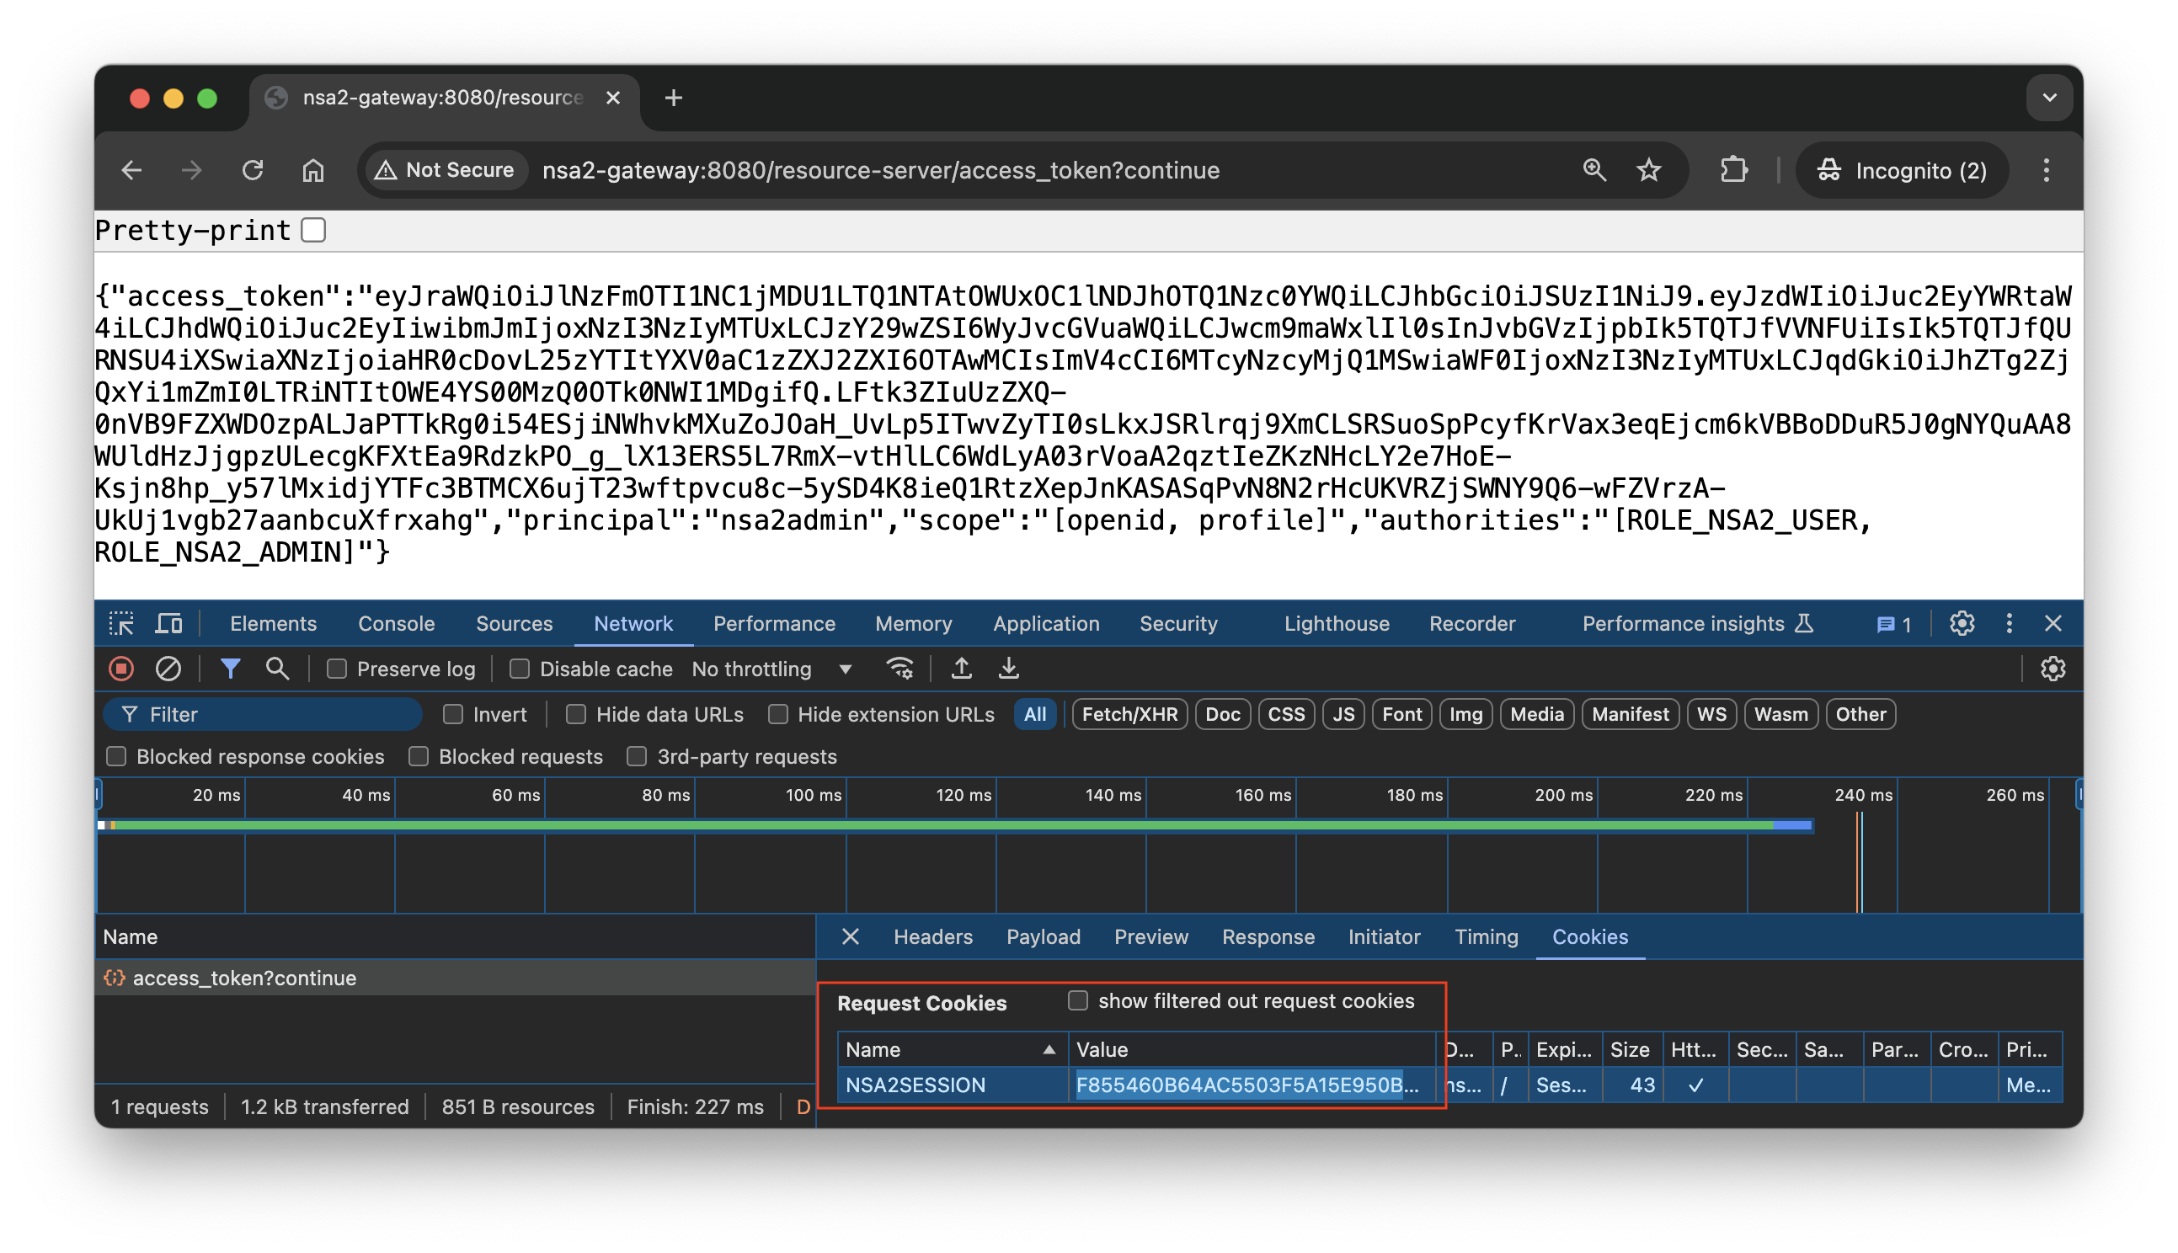Viewport: 2178px width, 1253px height.
Task: Open the Headers tab
Action: click(x=933, y=937)
